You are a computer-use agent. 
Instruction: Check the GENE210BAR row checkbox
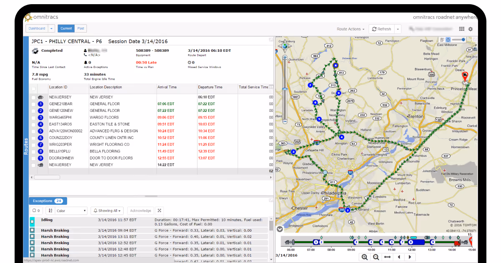pyautogui.click(x=33, y=104)
